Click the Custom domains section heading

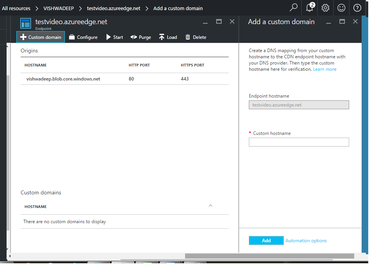pos(41,192)
